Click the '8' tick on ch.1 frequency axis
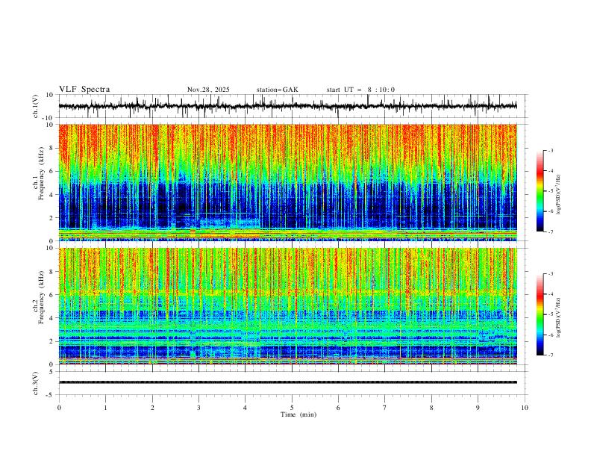Screen dimensions: 591x457 (x=52, y=148)
